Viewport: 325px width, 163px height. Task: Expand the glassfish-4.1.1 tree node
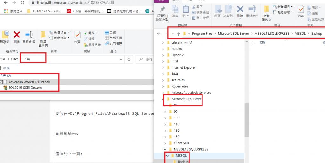(x=163, y=43)
